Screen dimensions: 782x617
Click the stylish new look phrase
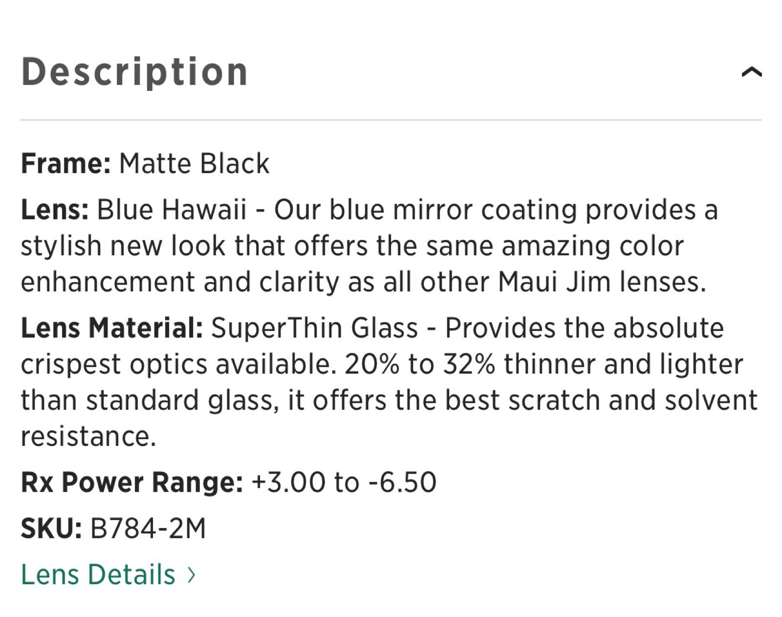[123, 246]
